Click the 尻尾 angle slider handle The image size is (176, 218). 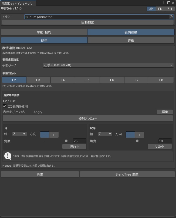pyautogui.click(x=137, y=141)
